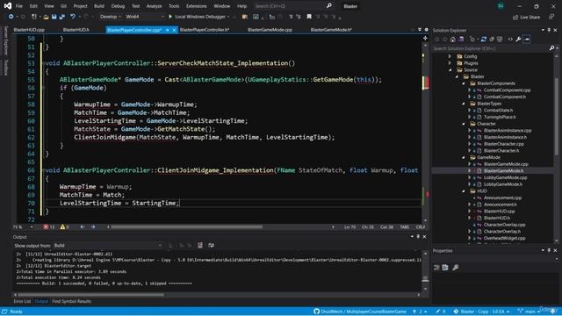Toggle the bookmark icon in the toolbar
Screen dimensions: 562x316
tap(309, 17)
